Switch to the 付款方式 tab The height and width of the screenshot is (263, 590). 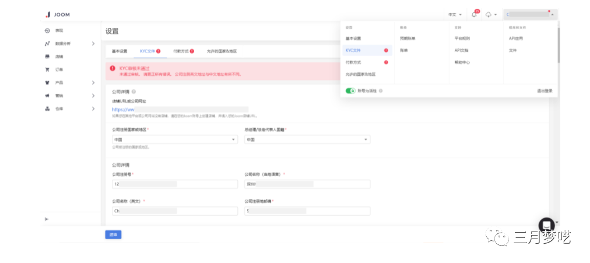pos(184,51)
